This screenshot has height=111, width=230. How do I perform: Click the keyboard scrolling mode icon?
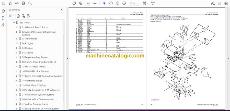[153, 3]
